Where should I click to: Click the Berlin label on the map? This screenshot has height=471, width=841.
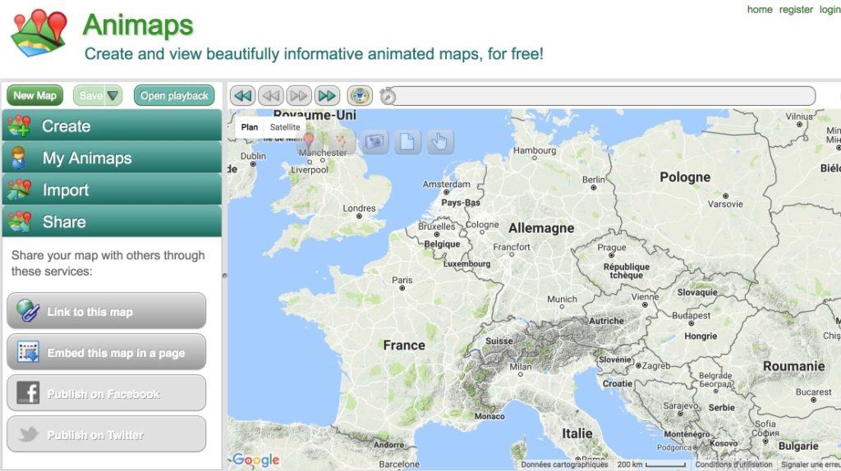pyautogui.click(x=594, y=180)
